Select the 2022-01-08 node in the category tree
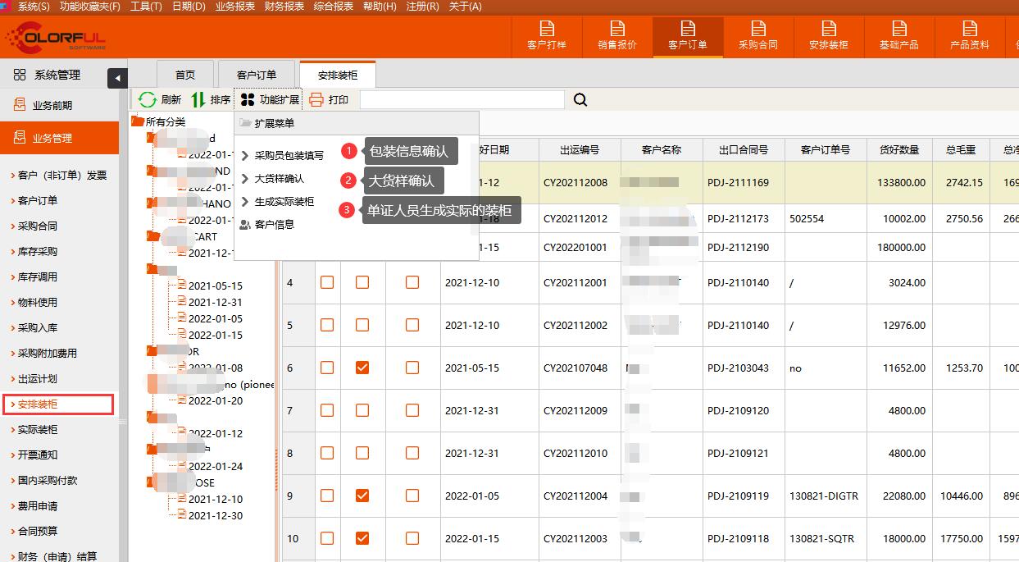1019x562 pixels. point(216,368)
